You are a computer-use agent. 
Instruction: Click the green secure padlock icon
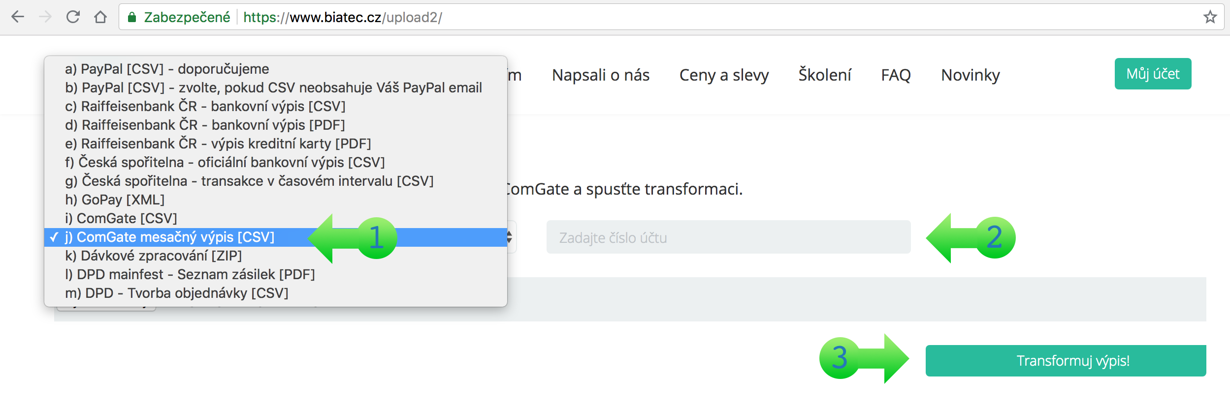pos(131,17)
